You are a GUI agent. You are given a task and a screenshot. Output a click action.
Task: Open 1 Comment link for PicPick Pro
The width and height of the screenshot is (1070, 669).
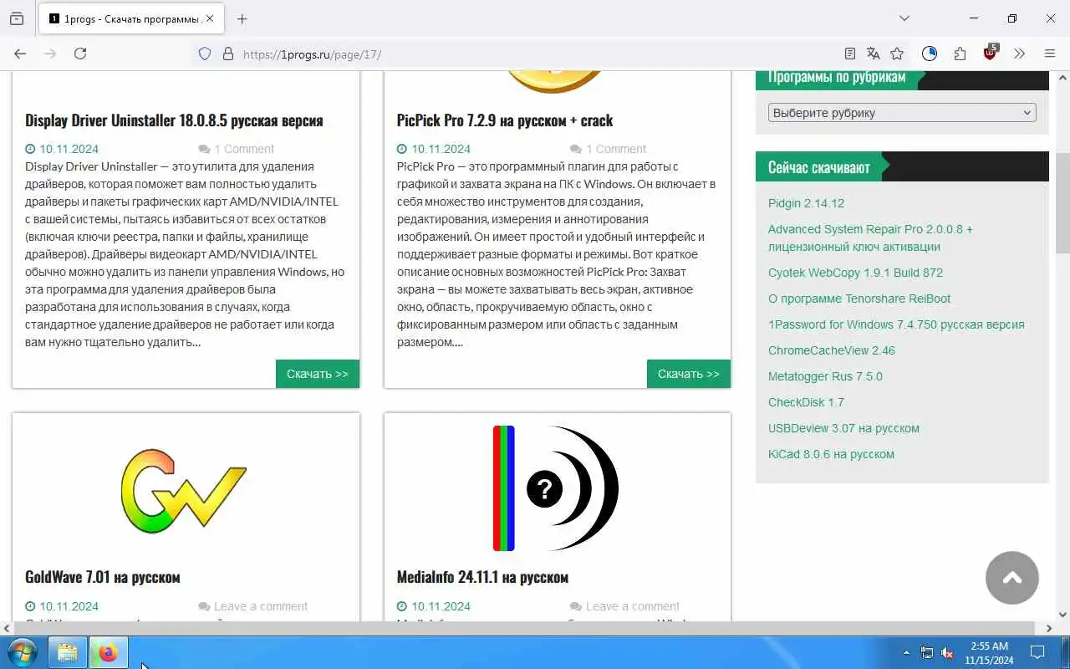click(x=616, y=149)
